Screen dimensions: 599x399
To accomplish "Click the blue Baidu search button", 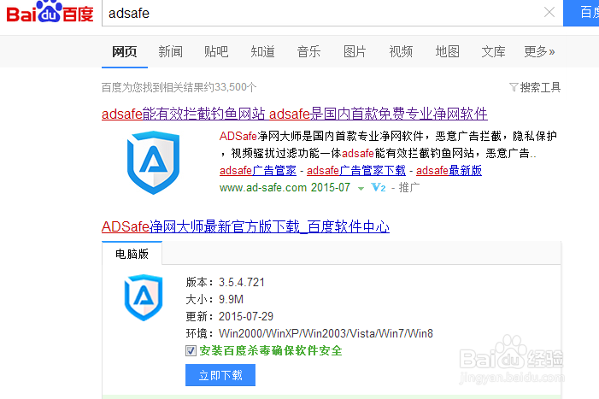I will pos(581,13).
